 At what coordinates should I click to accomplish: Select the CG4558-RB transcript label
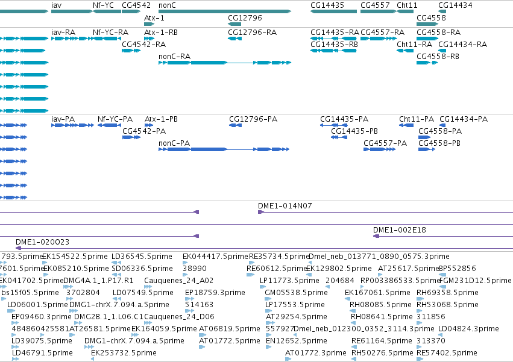click(x=438, y=57)
